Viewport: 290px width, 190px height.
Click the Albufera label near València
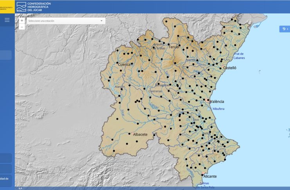(x=218, y=109)
